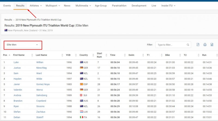
Task: Sort by T1 column arrows
Action: coord(162,55)
